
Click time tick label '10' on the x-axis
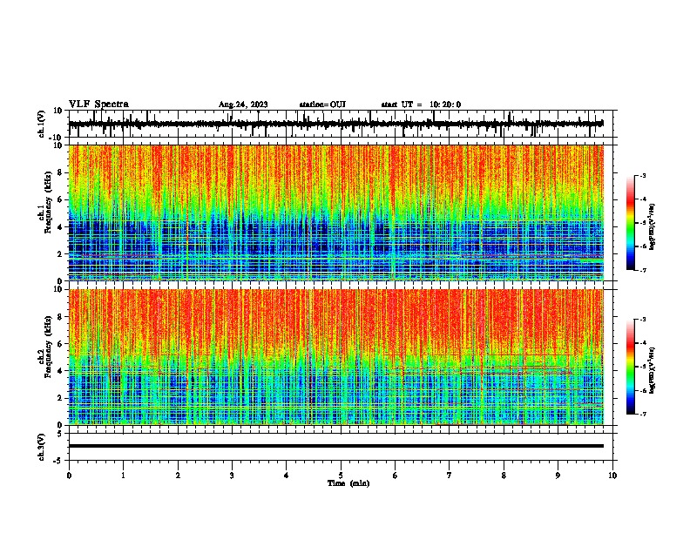click(612, 476)
